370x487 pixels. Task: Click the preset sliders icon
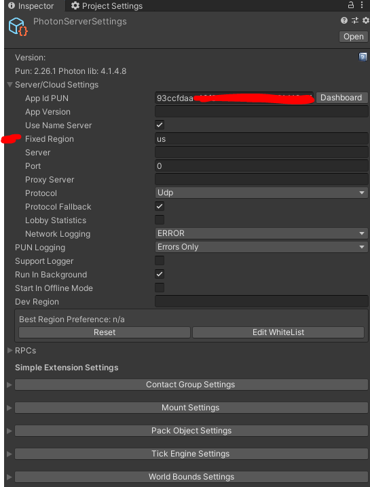tap(355, 20)
